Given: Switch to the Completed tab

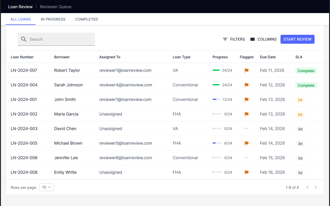Looking at the screenshot, I should (87, 19).
